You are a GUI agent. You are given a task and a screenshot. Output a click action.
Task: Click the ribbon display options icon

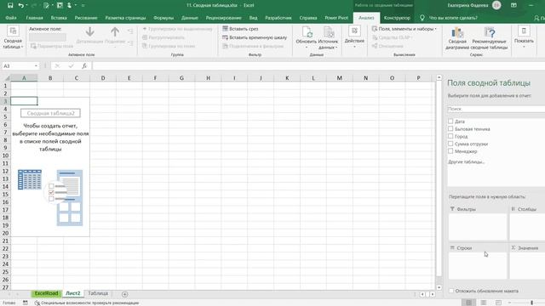point(513,5)
